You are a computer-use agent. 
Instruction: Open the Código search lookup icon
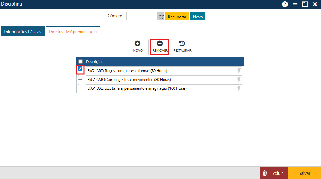point(161,16)
